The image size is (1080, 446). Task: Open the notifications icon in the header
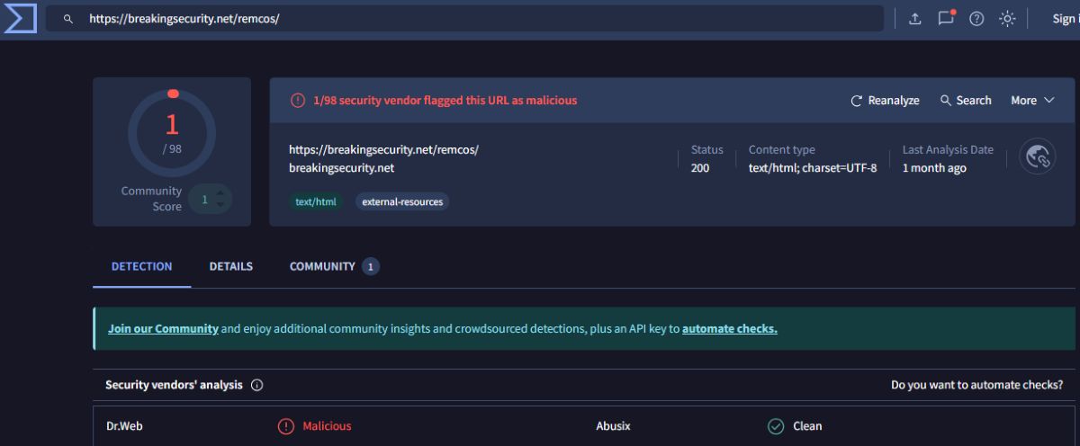click(946, 19)
